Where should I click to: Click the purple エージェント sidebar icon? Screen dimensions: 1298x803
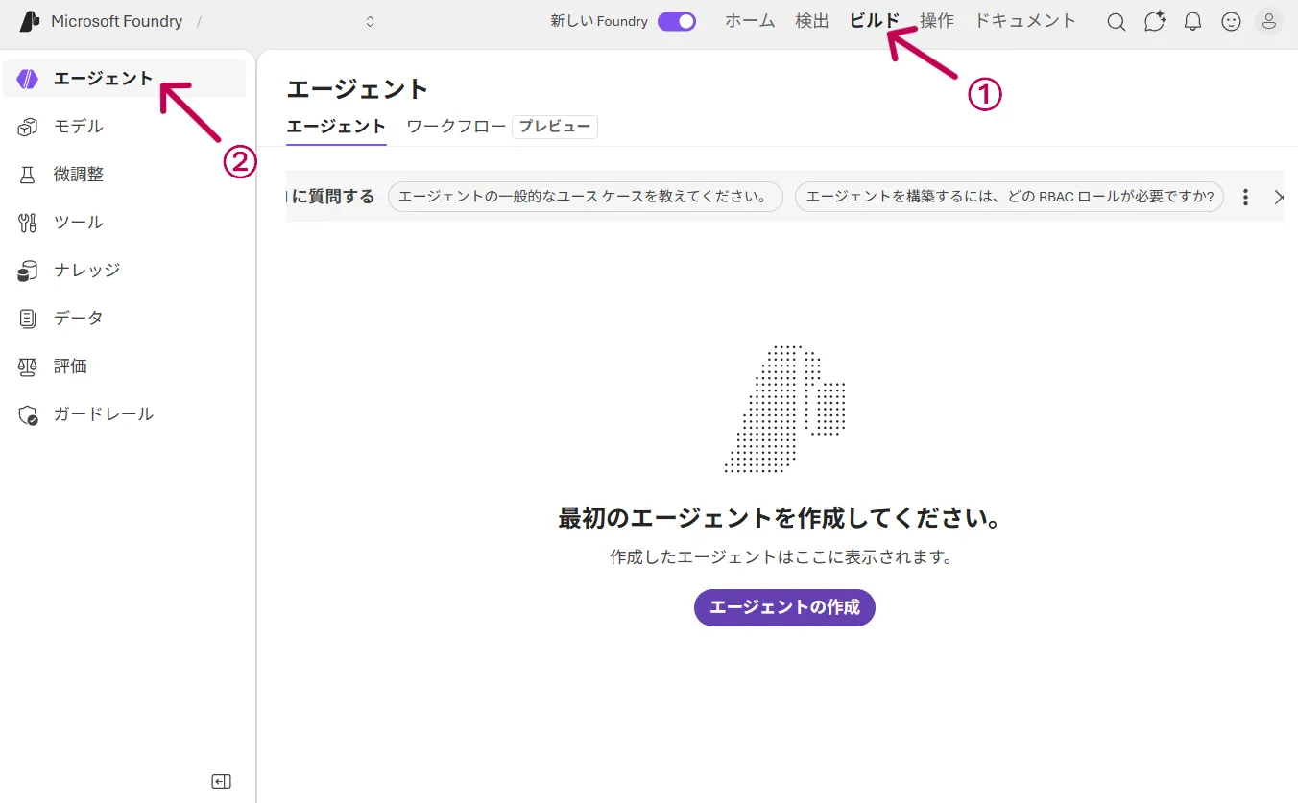[x=28, y=79]
